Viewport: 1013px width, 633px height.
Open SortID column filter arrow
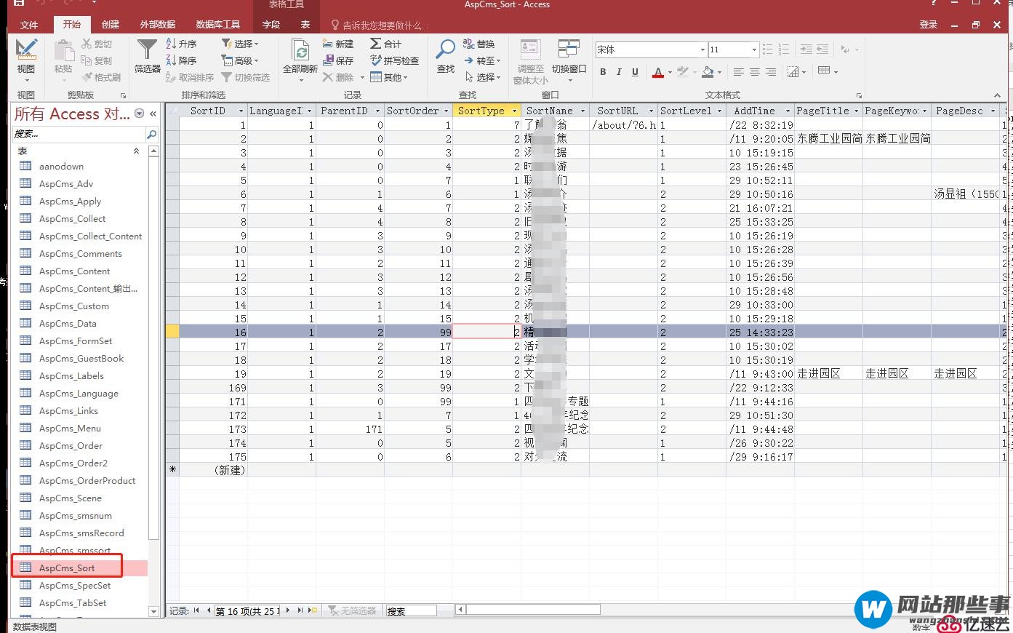tap(241, 111)
